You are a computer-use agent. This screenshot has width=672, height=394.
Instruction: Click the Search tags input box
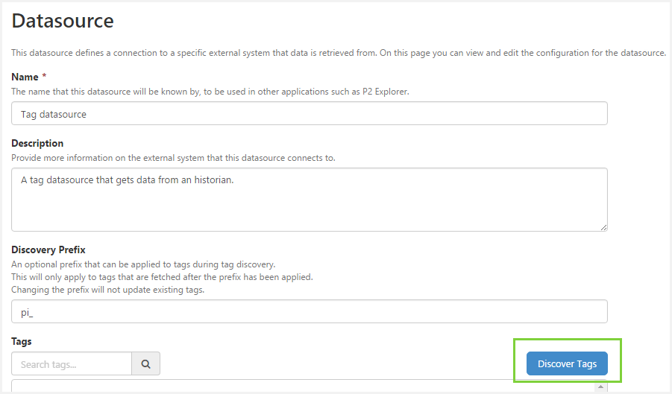tap(72, 364)
